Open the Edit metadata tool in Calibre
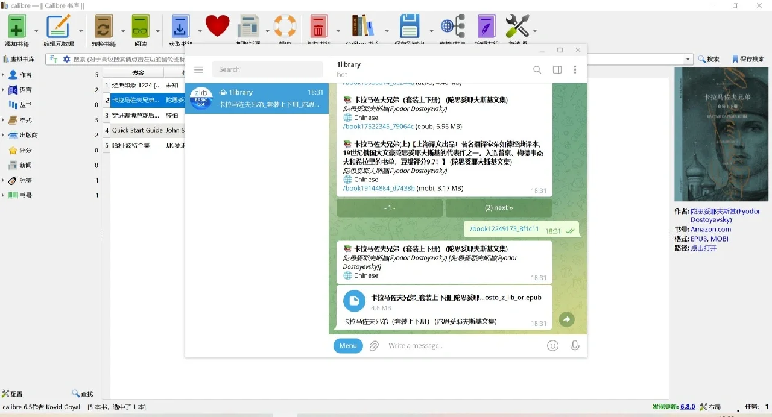The height and width of the screenshot is (417, 772). tap(59, 27)
